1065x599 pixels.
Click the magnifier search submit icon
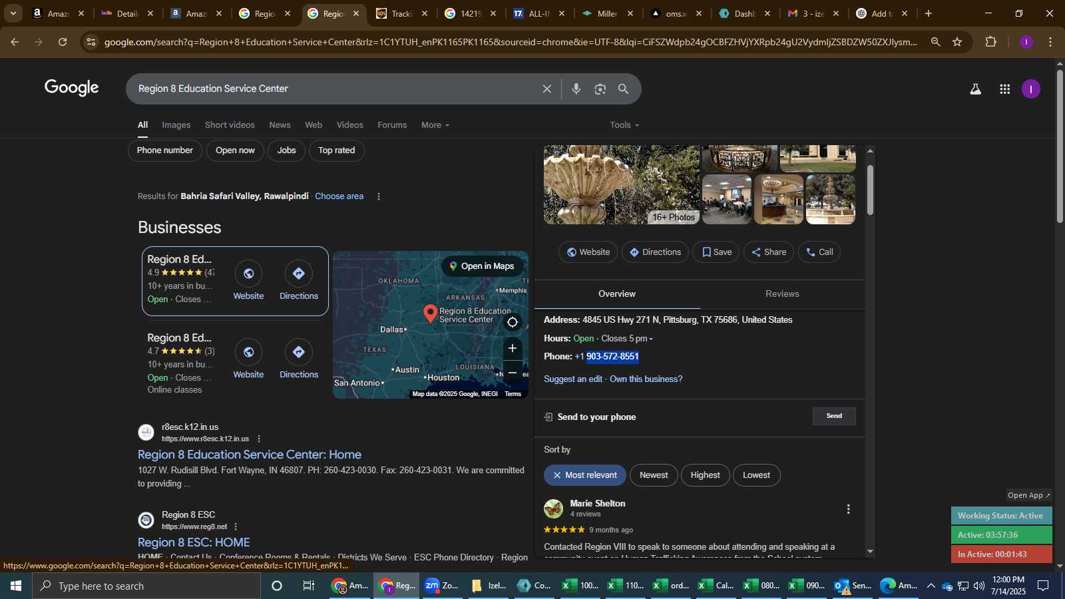[624, 89]
